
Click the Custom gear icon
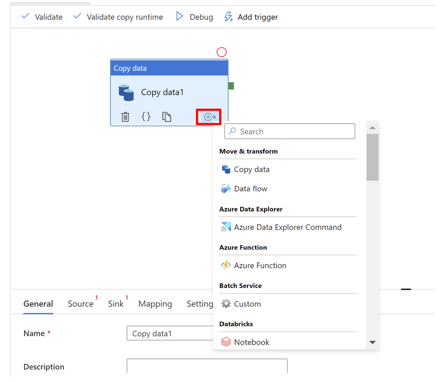226,304
